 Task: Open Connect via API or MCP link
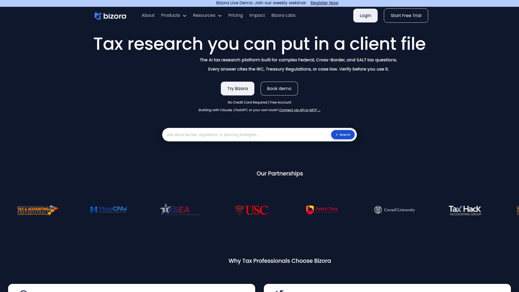coord(300,110)
